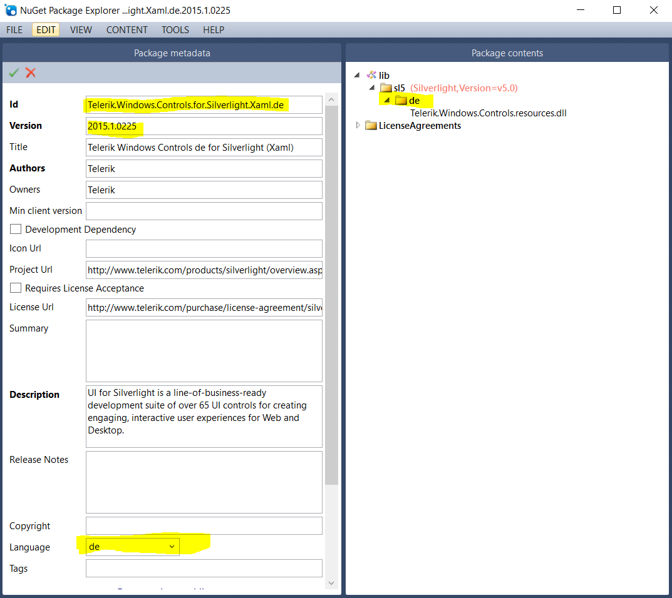This screenshot has width=672, height=598.
Task: Click the metadata scrollbar down arrow
Action: tap(331, 583)
